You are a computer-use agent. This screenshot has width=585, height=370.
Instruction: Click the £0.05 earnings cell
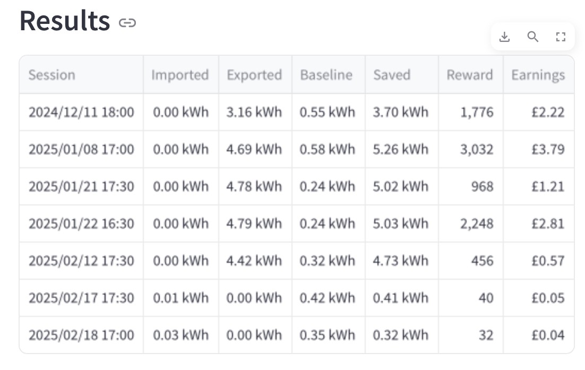pyautogui.click(x=539, y=298)
